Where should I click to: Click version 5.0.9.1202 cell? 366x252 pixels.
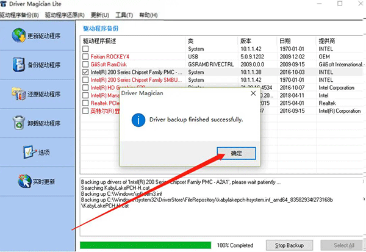(253, 57)
